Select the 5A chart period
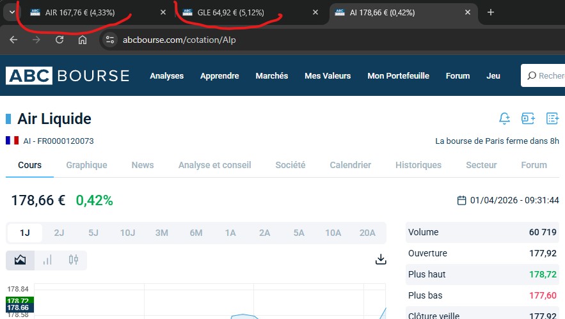The width and height of the screenshot is (565, 319). coord(299,233)
